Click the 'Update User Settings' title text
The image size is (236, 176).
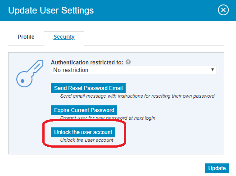(51, 10)
